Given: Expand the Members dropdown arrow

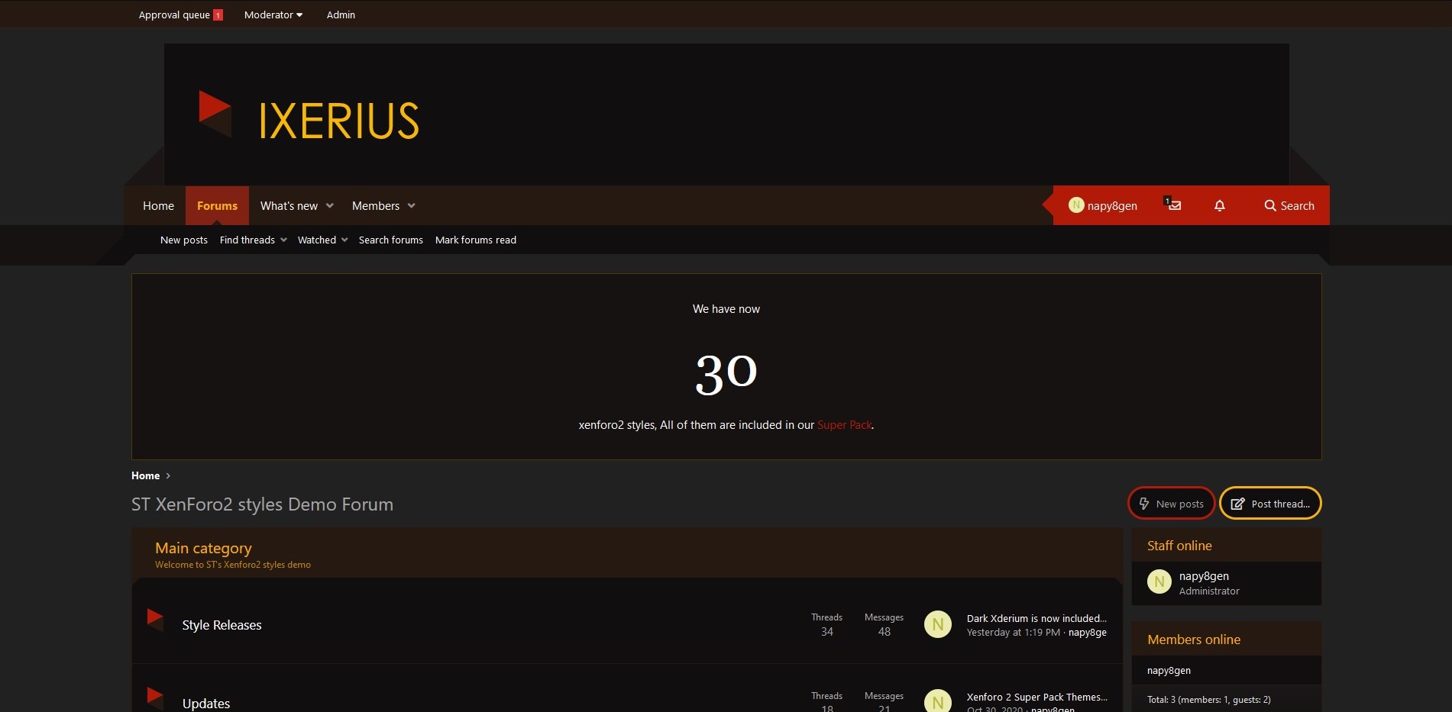Looking at the screenshot, I should click(x=412, y=206).
